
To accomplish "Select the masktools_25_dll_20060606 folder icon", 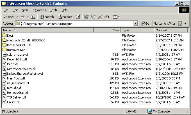I will tap(4, 40).
